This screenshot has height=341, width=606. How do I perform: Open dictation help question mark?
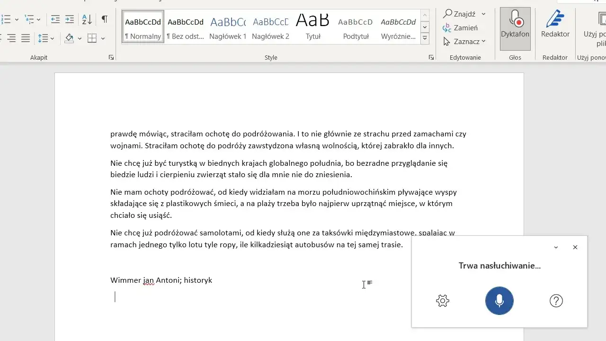tap(556, 301)
